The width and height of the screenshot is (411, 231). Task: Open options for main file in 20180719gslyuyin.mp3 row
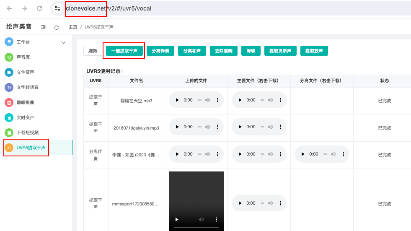tap(280, 127)
